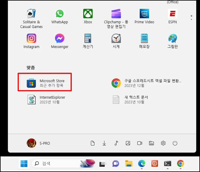Click the S-PRO user account
The width and height of the screenshot is (200, 172).
point(38,143)
